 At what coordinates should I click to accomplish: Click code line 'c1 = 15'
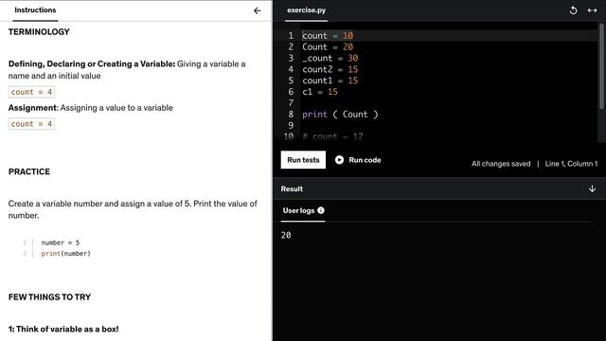[320, 92]
